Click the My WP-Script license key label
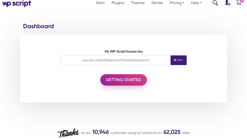 124,51
